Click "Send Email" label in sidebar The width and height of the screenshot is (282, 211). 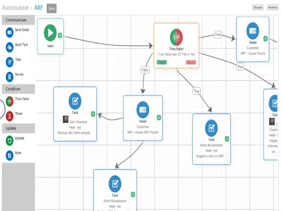coord(22,30)
